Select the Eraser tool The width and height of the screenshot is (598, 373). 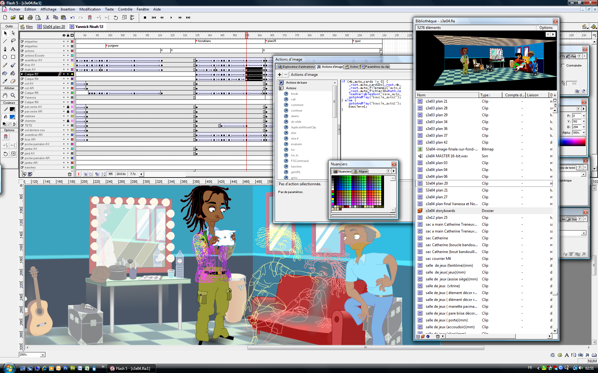pyautogui.click(x=13, y=81)
